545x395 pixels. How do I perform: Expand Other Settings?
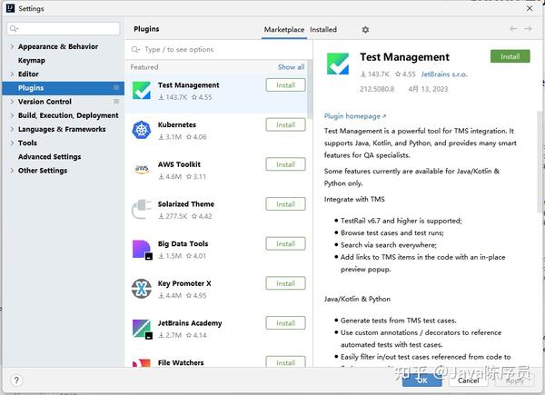[x=12, y=171]
